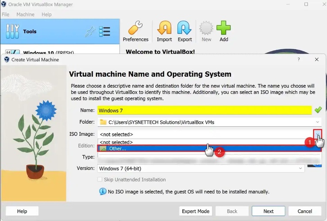
Task: Close the Create Virtual Machine dialog
Action: click(316, 59)
